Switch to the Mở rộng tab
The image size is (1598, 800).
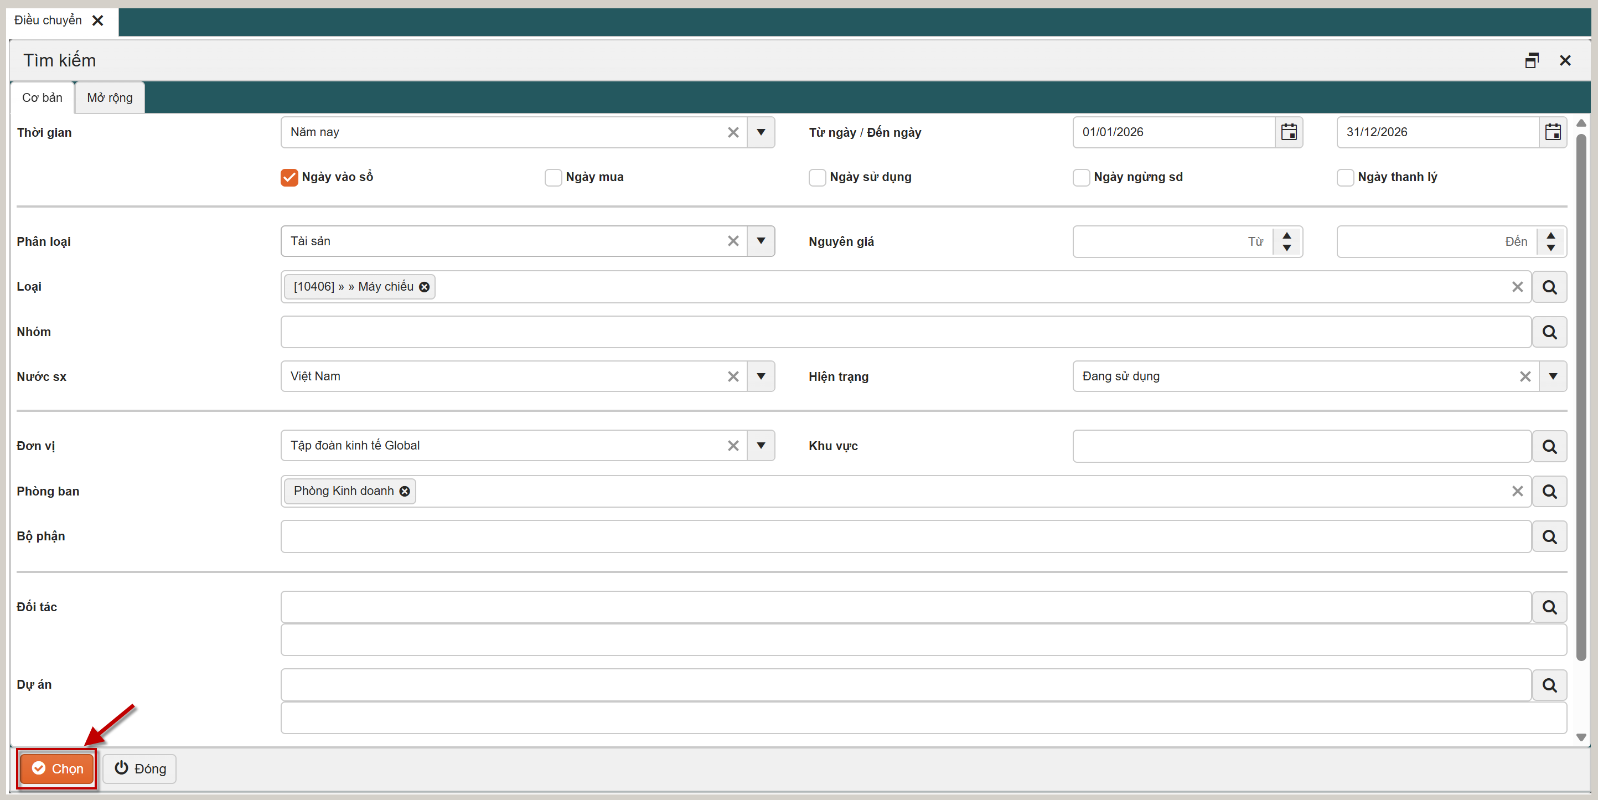[x=110, y=97]
